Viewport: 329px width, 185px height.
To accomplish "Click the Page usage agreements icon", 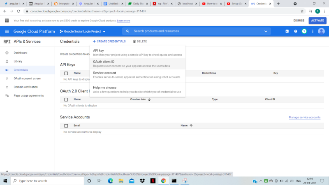I will point(7,96).
